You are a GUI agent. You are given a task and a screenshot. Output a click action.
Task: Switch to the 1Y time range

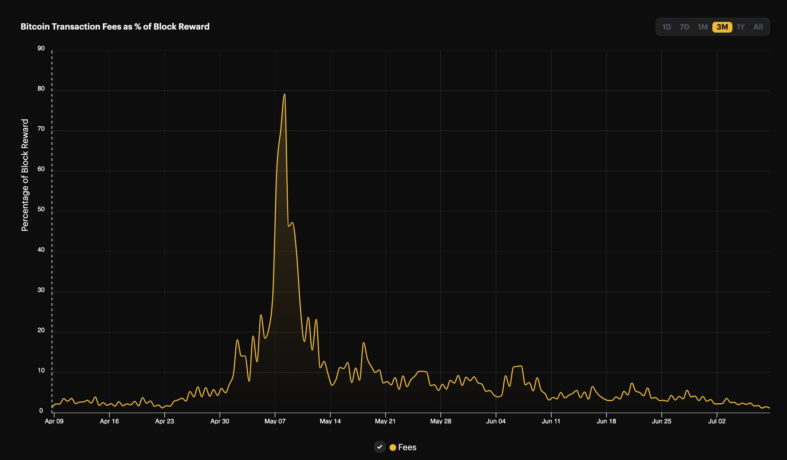741,27
